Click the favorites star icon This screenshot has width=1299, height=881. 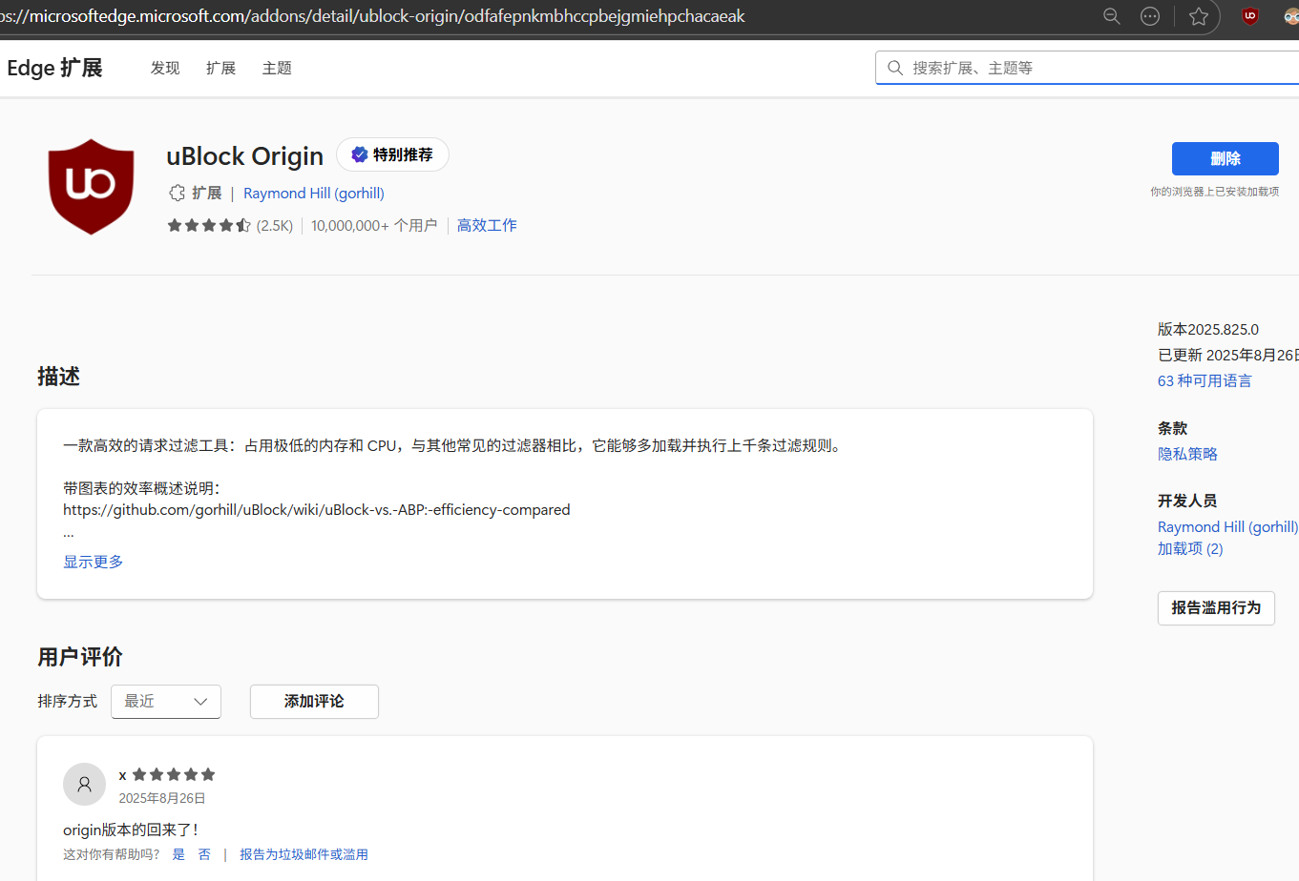[1199, 16]
